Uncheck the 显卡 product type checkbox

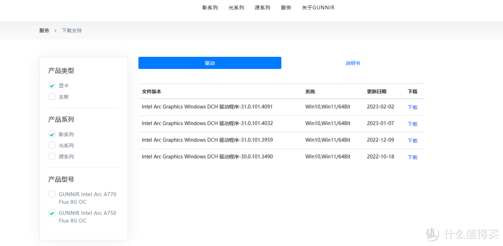[x=52, y=86]
